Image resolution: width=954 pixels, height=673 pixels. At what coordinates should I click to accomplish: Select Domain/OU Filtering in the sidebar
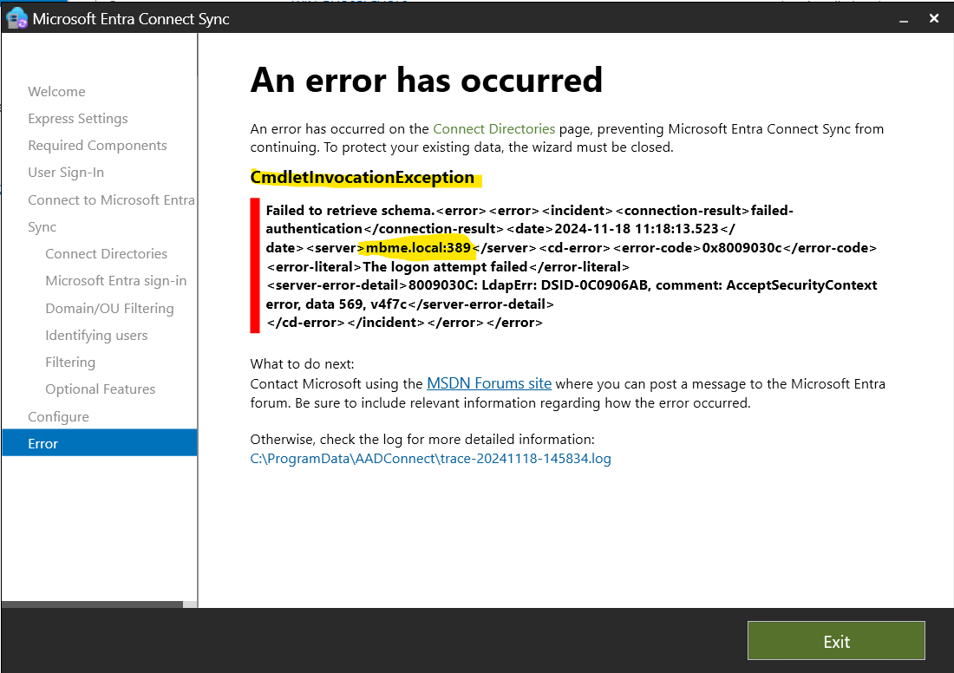pos(109,309)
